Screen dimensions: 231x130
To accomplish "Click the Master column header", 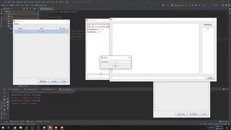I will 20,29.
